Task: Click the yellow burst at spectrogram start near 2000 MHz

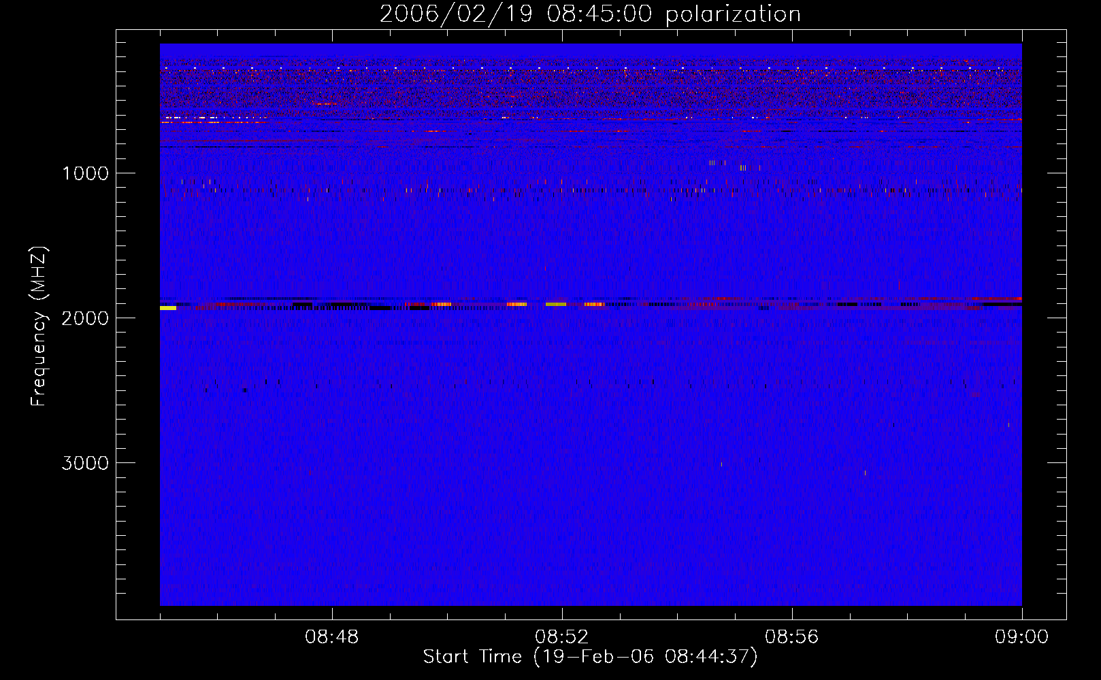Action: pyautogui.click(x=168, y=308)
